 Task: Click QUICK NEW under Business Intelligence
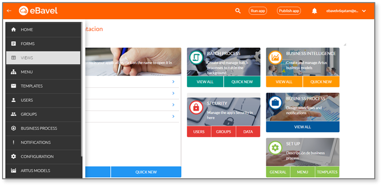321,82
